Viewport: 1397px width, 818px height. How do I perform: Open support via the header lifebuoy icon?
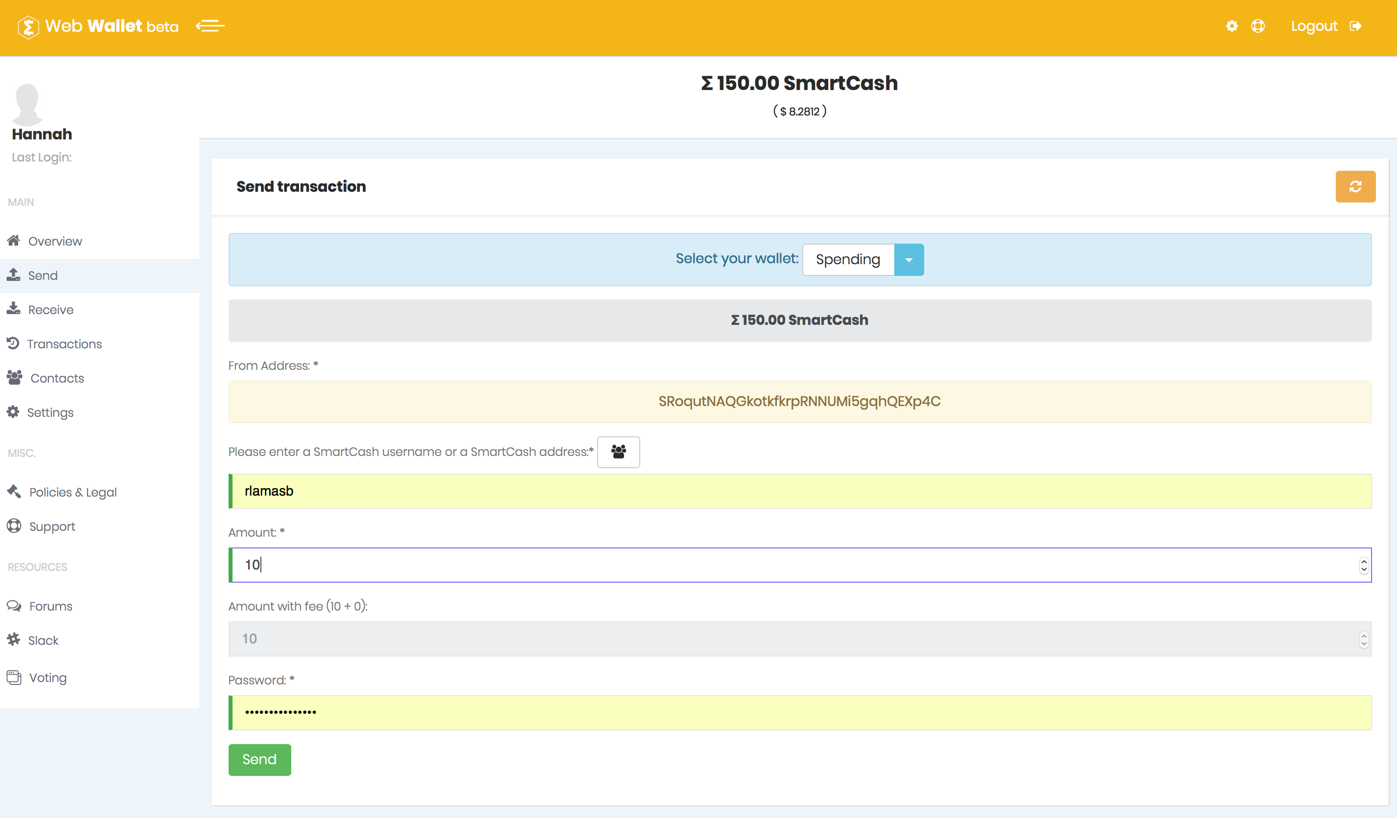coord(1258,26)
